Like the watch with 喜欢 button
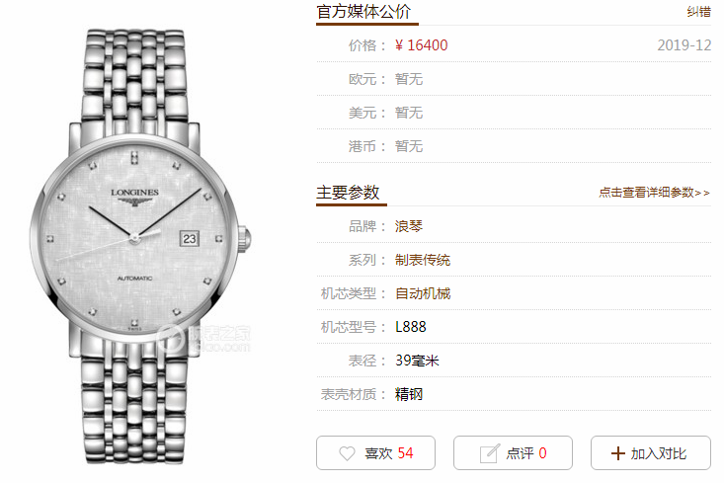The image size is (724, 483). point(375,453)
